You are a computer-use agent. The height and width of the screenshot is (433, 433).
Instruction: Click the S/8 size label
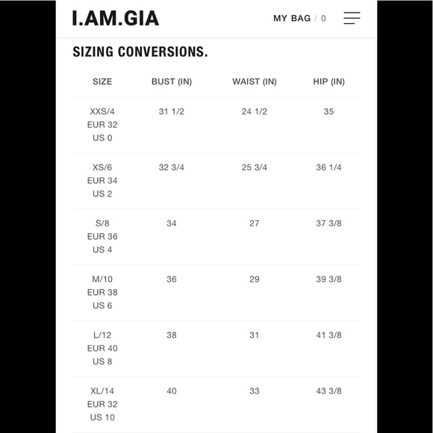(102, 223)
